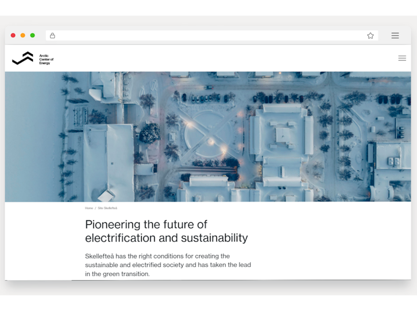Select the Site Skellefteå breadcrumb link
Viewport: 417px width, 313px height.
tap(107, 208)
